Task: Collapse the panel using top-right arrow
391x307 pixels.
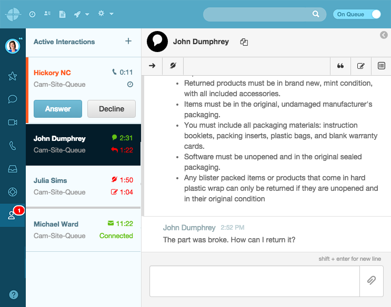Action: [x=384, y=35]
